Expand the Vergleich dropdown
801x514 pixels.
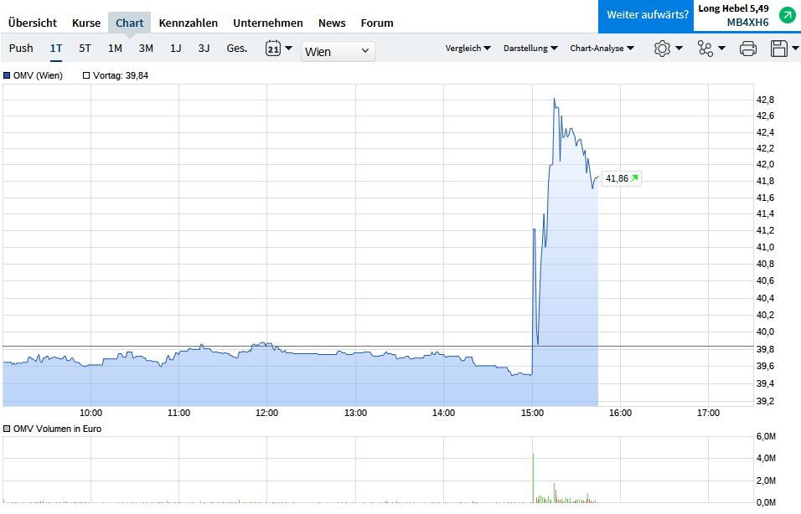point(468,48)
